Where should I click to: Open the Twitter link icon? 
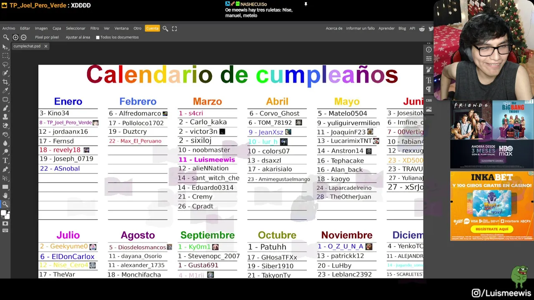(431, 28)
